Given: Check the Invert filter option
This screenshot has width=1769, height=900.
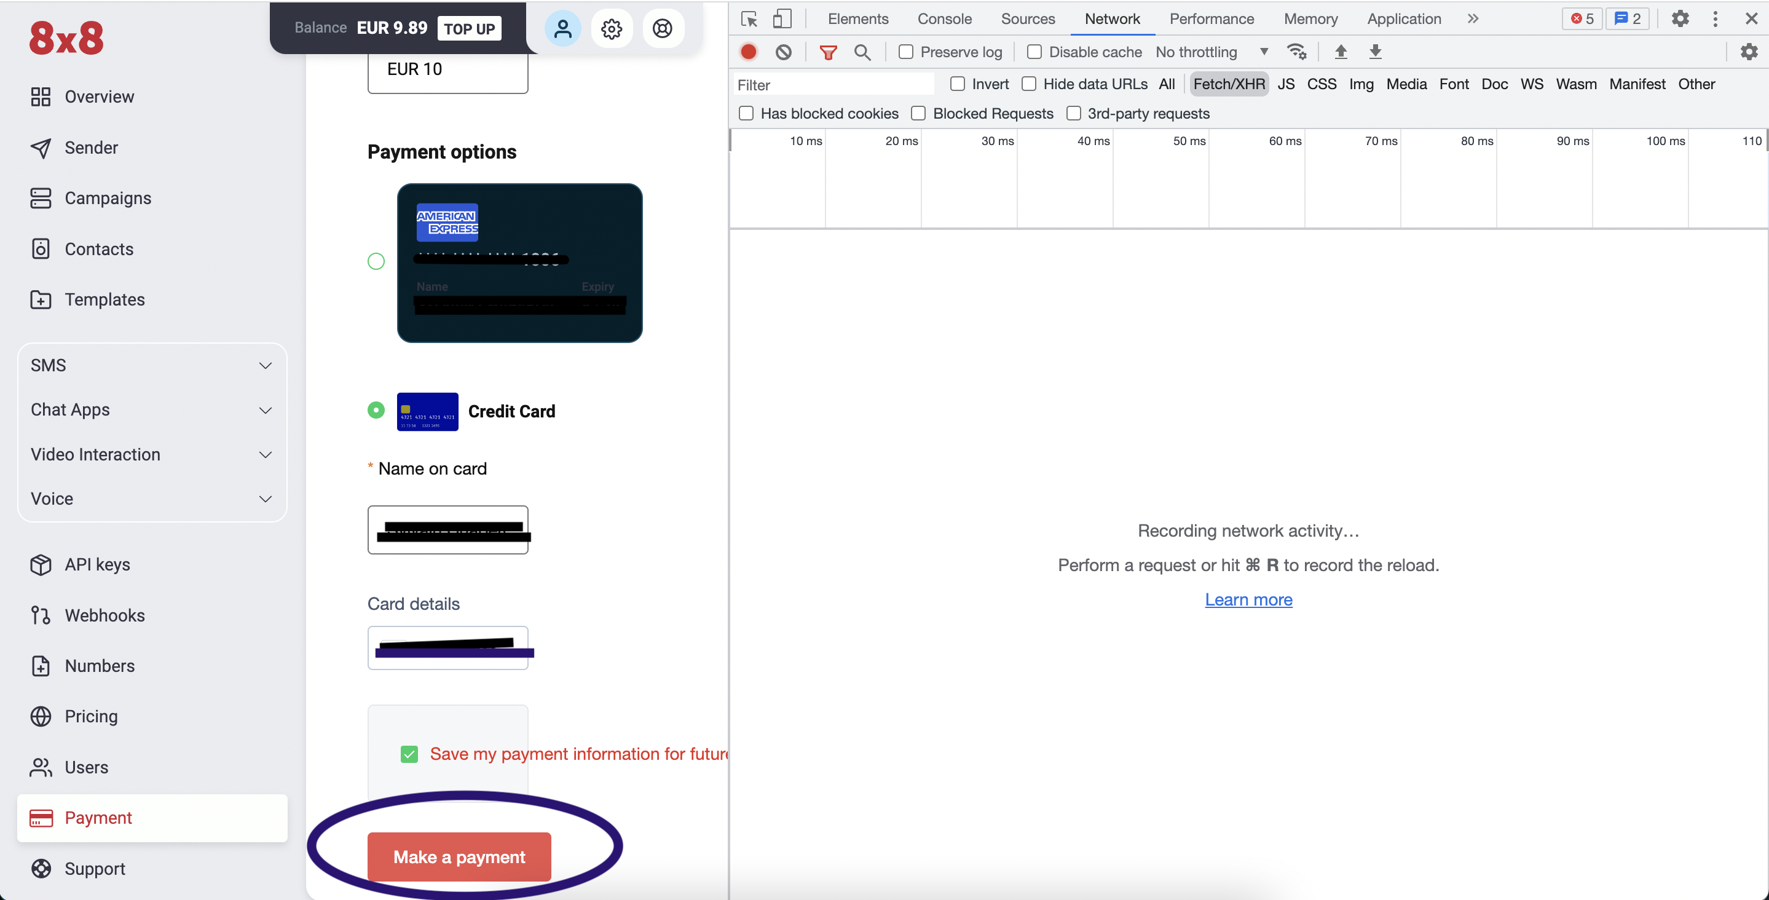Looking at the screenshot, I should pos(957,84).
